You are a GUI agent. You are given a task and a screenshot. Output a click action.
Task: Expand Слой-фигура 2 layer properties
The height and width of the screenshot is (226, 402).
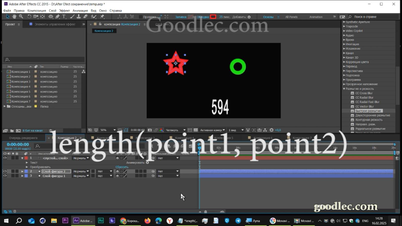pos(22,171)
